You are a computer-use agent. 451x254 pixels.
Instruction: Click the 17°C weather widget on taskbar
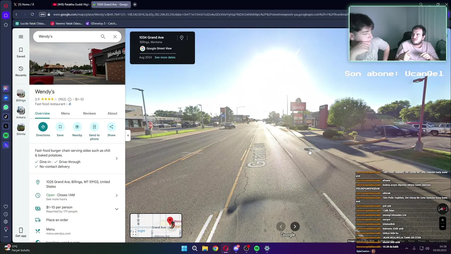[x=18, y=248]
